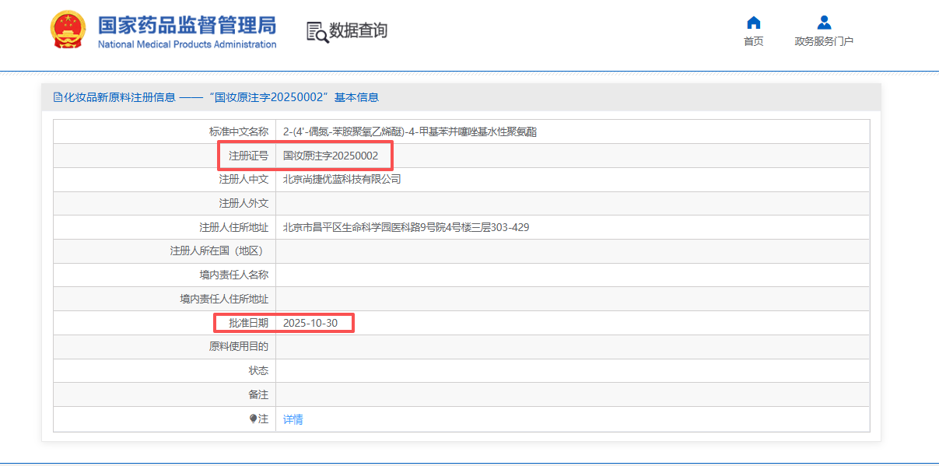939x466 pixels.
Task: Click the National Medical Products Administration subtitle
Action: tap(187, 44)
